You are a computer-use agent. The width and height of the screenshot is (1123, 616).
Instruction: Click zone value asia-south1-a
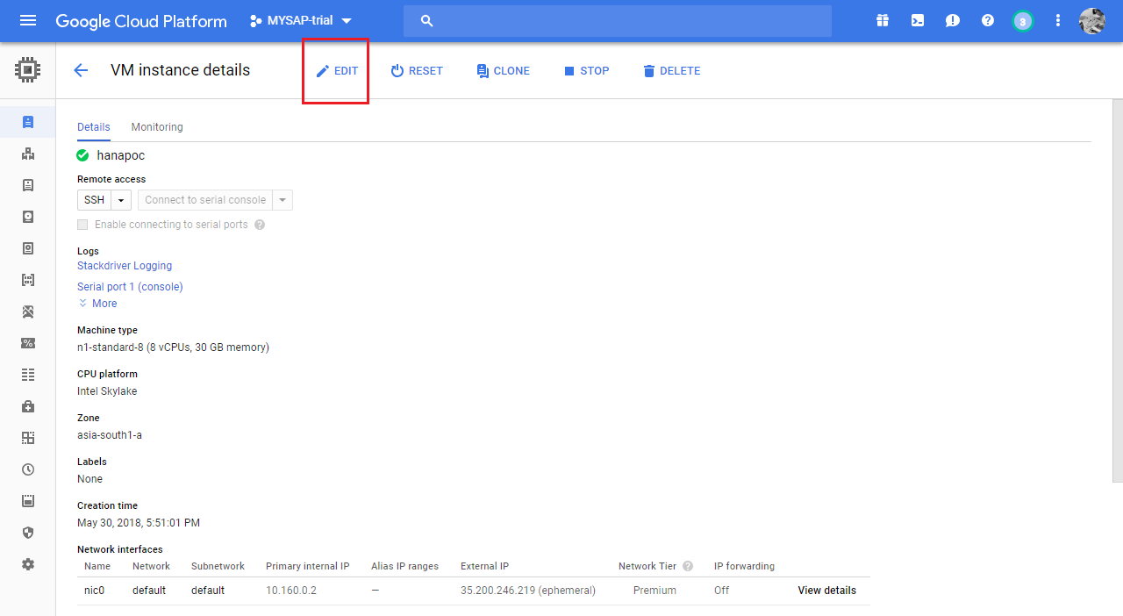[110, 435]
